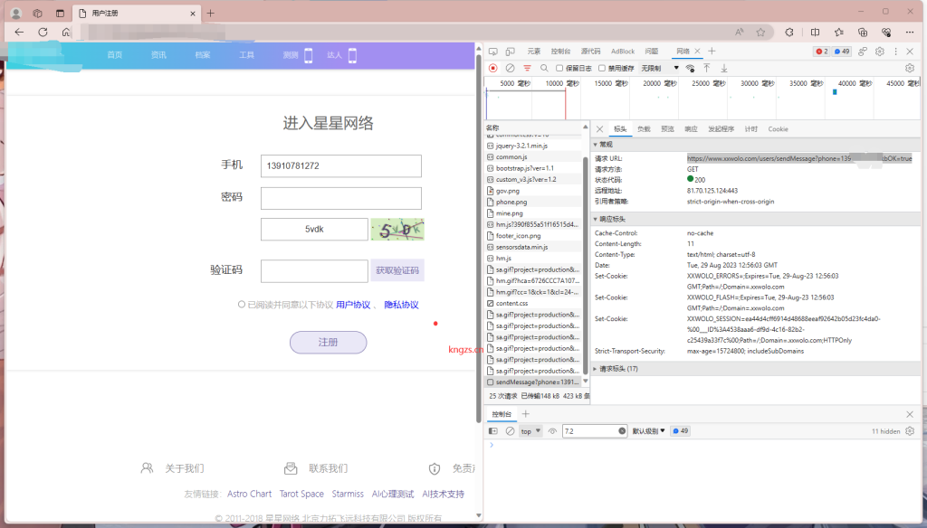This screenshot has width=927, height=528.
Task: Focus the 密码 password field
Action: point(341,198)
